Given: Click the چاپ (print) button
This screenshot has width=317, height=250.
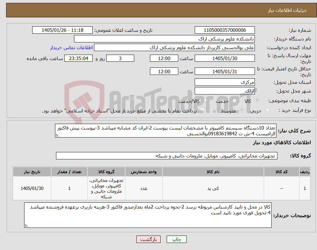Looking at the screenshot, I should (176, 239).
